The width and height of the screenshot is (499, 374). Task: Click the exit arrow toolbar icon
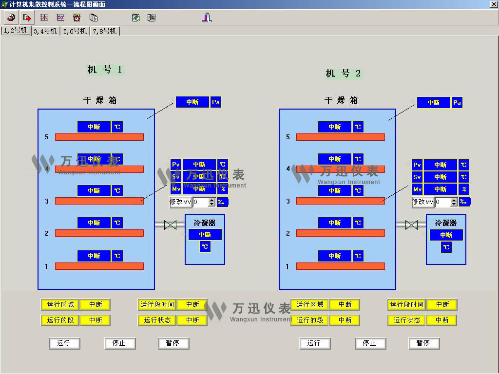pyautogui.click(x=27, y=18)
